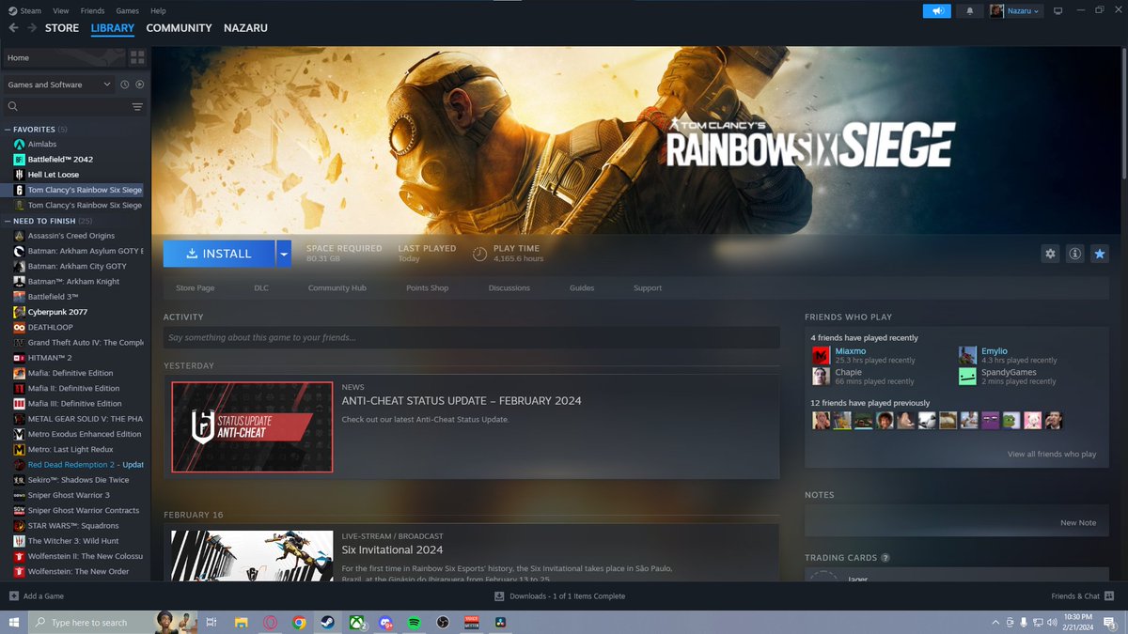
Task: Open the collections grid view icon
Action: (x=137, y=58)
